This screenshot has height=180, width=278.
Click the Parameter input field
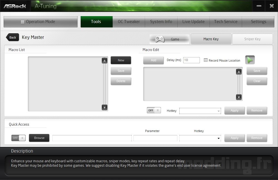click(155, 138)
